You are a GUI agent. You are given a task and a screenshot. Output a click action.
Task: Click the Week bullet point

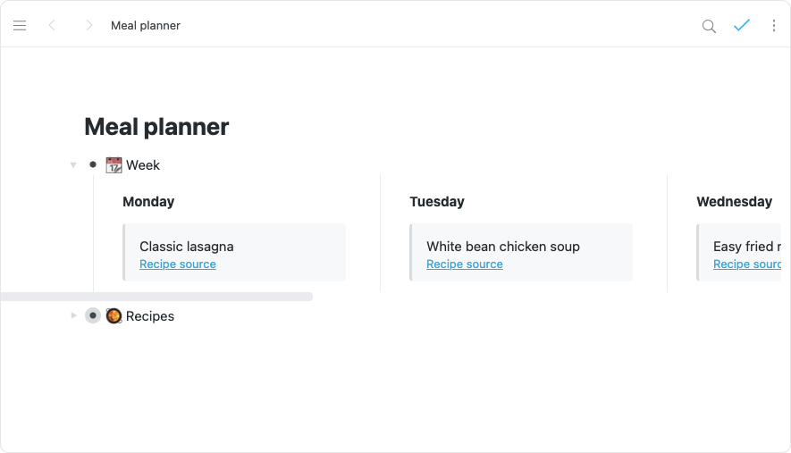tap(93, 165)
